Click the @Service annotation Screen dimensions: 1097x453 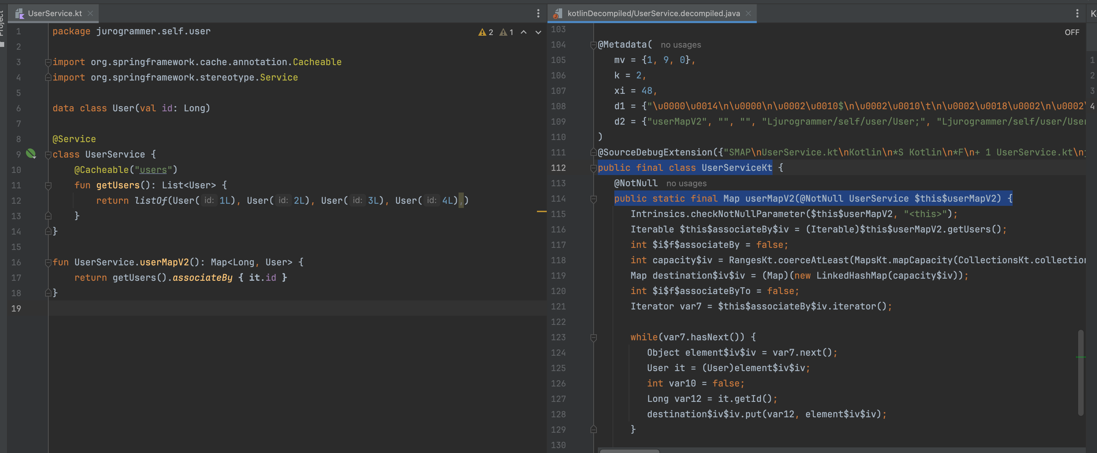74,139
